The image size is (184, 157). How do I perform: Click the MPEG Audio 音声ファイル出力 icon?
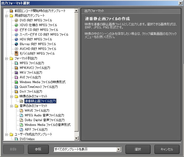[21, 115]
